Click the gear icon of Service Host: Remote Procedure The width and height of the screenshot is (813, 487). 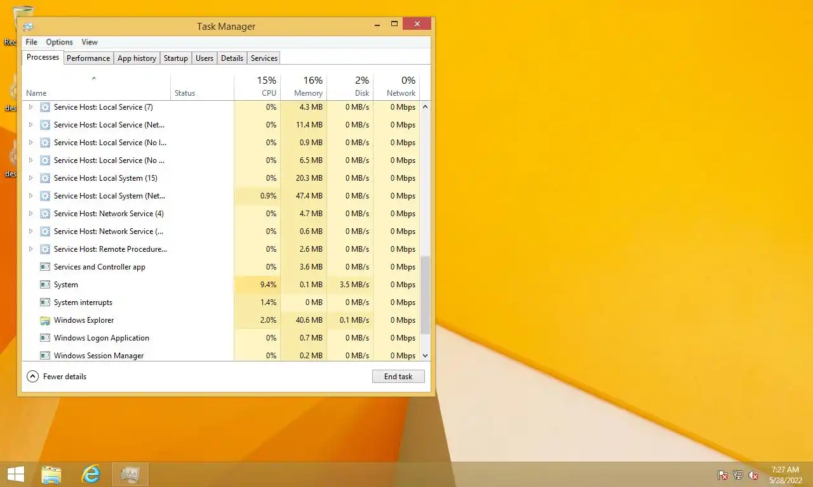click(x=45, y=249)
